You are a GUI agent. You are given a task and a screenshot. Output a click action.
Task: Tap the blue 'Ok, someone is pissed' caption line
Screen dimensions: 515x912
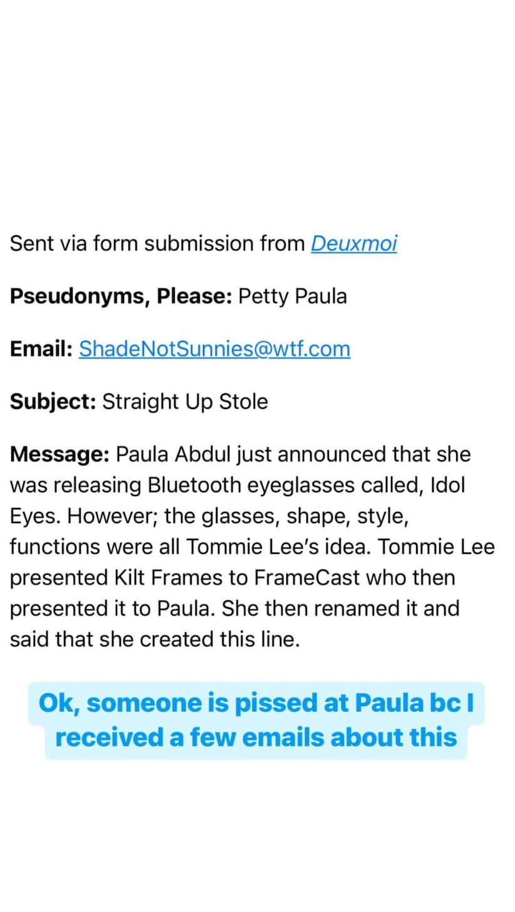256,703
